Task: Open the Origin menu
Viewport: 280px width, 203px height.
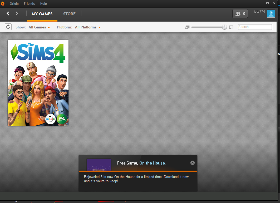Action: pos(14,4)
